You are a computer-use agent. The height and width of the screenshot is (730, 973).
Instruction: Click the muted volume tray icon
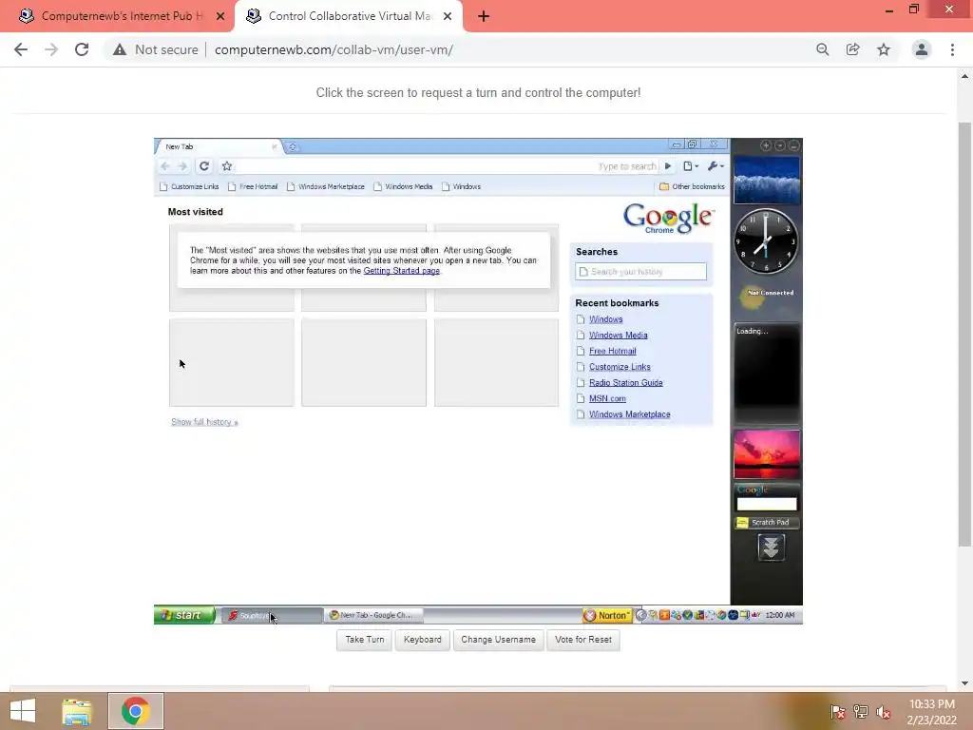884,712
